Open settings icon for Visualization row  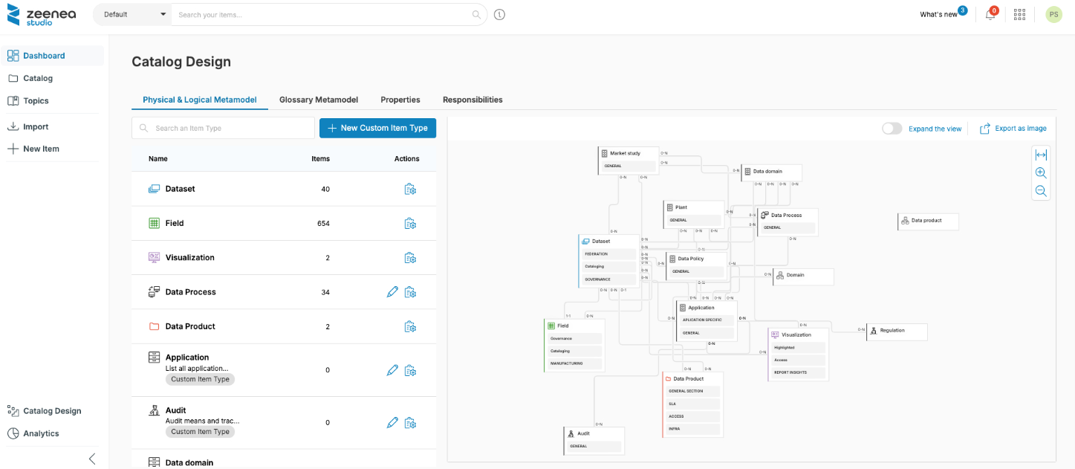[410, 258]
